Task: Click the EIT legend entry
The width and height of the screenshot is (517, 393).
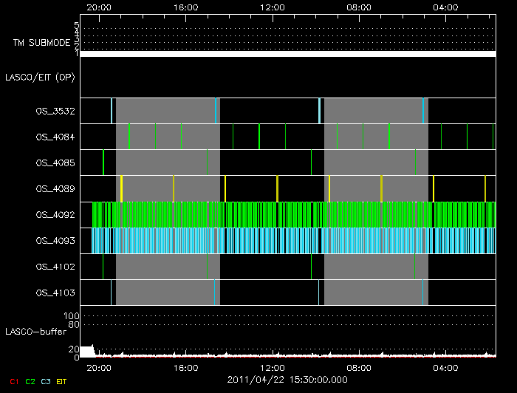Action: 61,381
